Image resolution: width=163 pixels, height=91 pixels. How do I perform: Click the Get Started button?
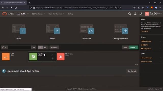(x=132, y=71)
